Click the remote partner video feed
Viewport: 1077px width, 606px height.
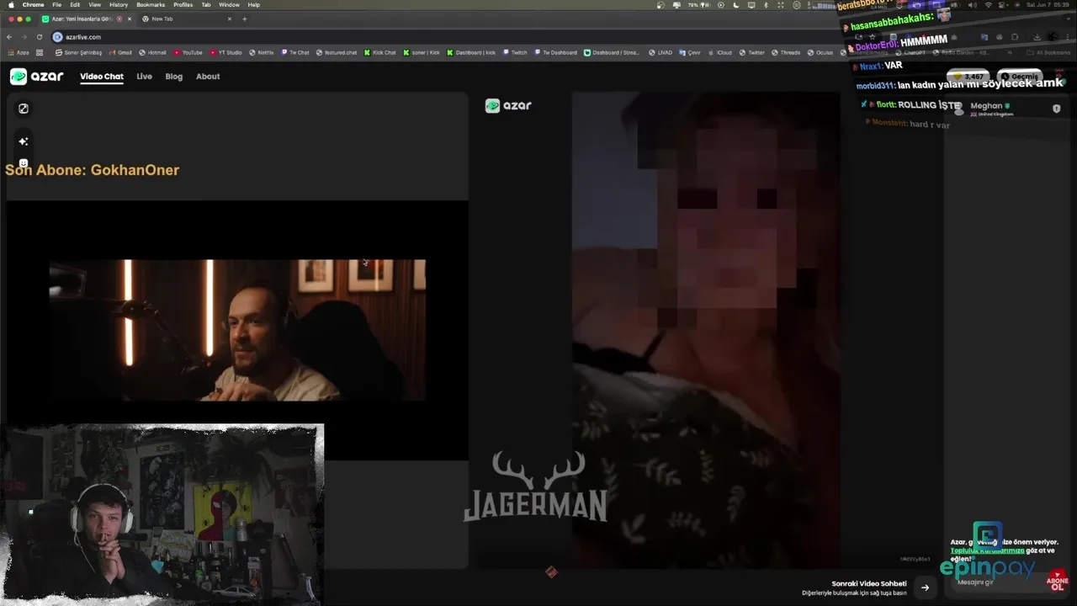click(705, 330)
